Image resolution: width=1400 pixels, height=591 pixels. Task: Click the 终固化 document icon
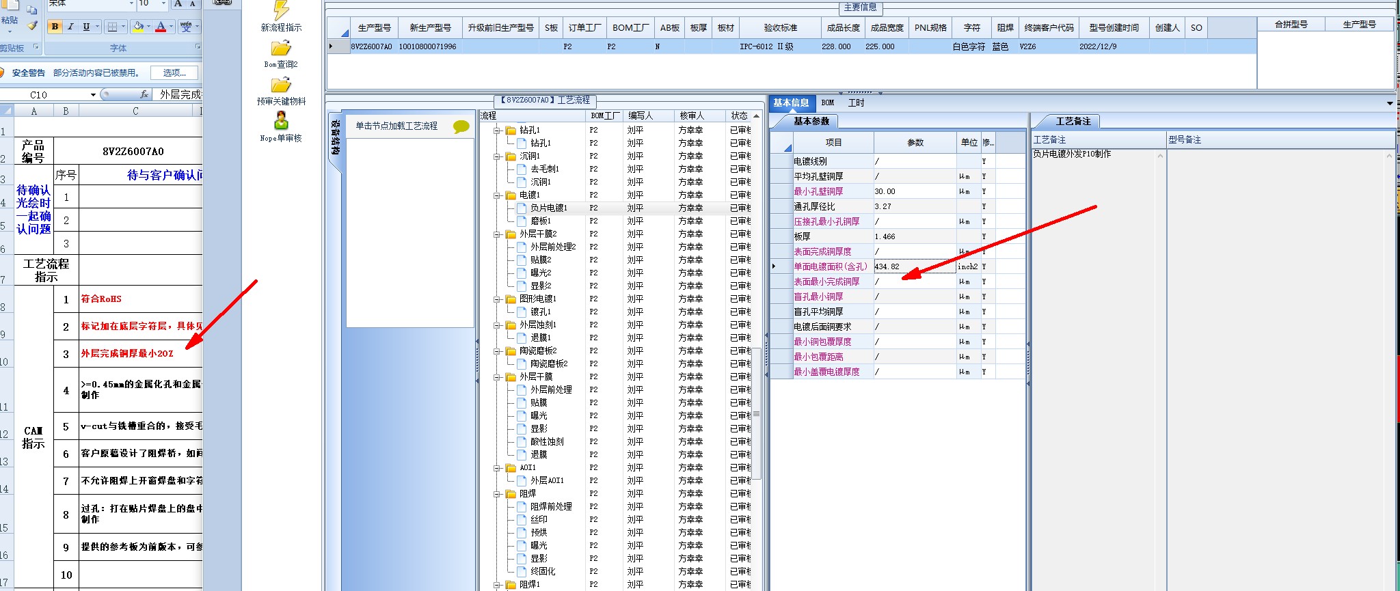(522, 571)
